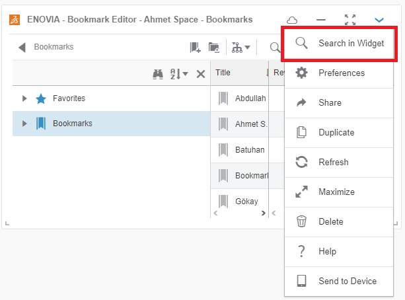Click the add bookmark icon in toolbar
This screenshot has width=405, height=300.
tap(195, 47)
